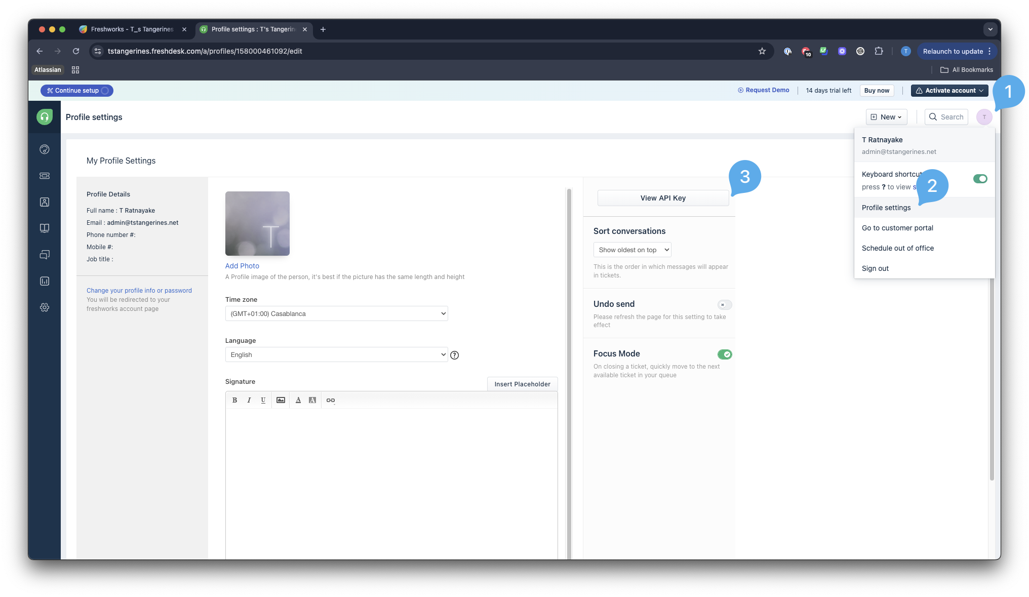
Task: Turn off the Focus Mode toggle
Action: coord(725,354)
